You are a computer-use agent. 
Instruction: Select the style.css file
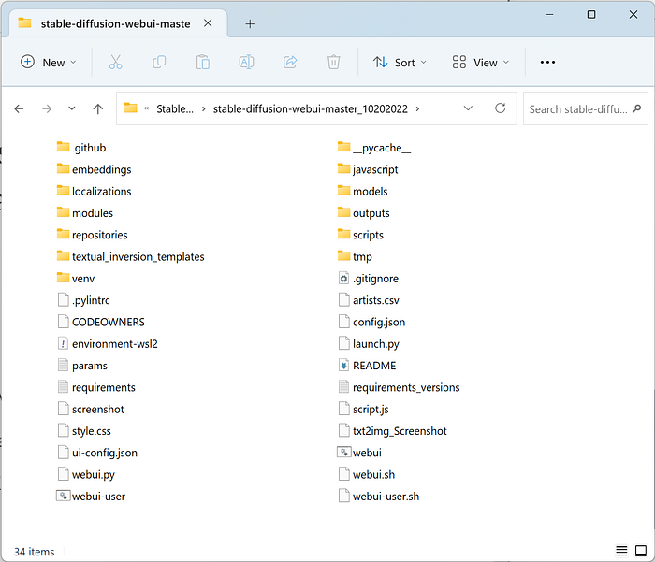(x=84, y=430)
